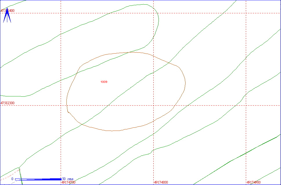The width and height of the screenshot is (281, 185).
Task: Click grid intersection of 49174800 and 47582300
Action: 153,105
